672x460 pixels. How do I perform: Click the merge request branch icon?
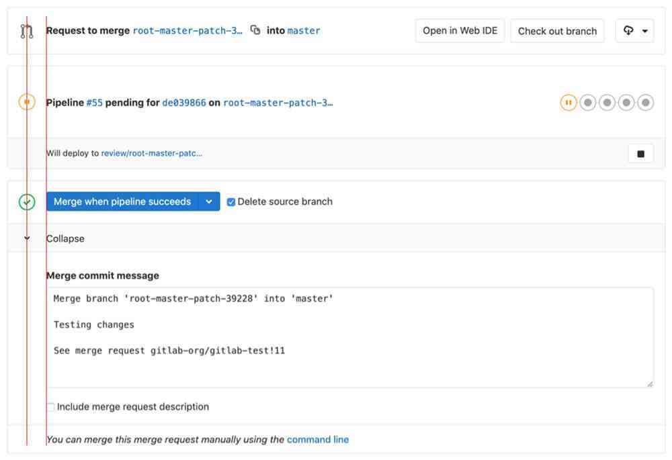pyautogui.click(x=26, y=31)
